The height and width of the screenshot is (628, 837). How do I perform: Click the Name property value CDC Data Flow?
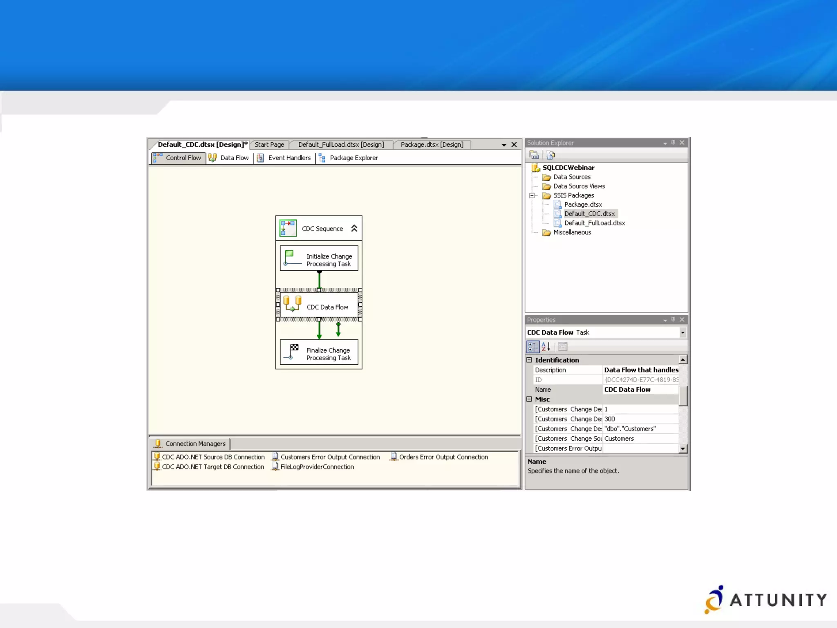(x=641, y=390)
